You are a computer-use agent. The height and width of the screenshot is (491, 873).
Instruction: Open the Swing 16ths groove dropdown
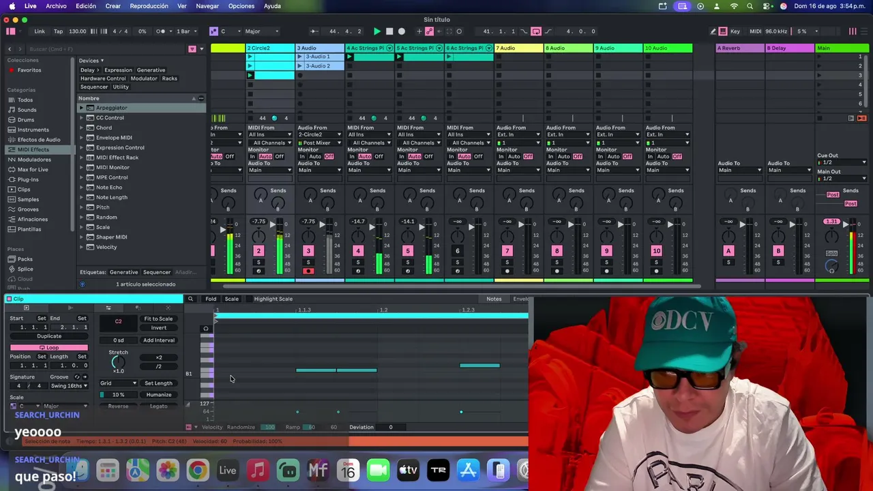pos(69,386)
